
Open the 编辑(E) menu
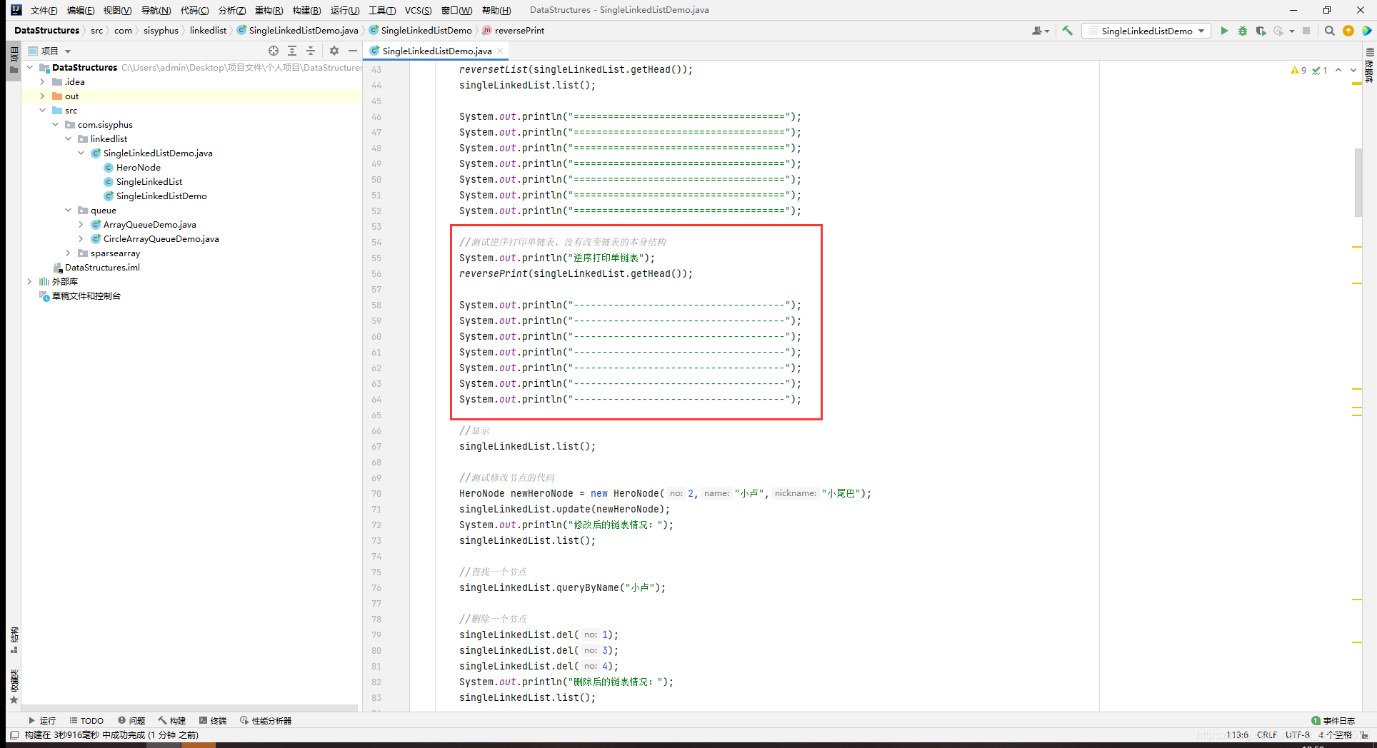click(x=80, y=10)
